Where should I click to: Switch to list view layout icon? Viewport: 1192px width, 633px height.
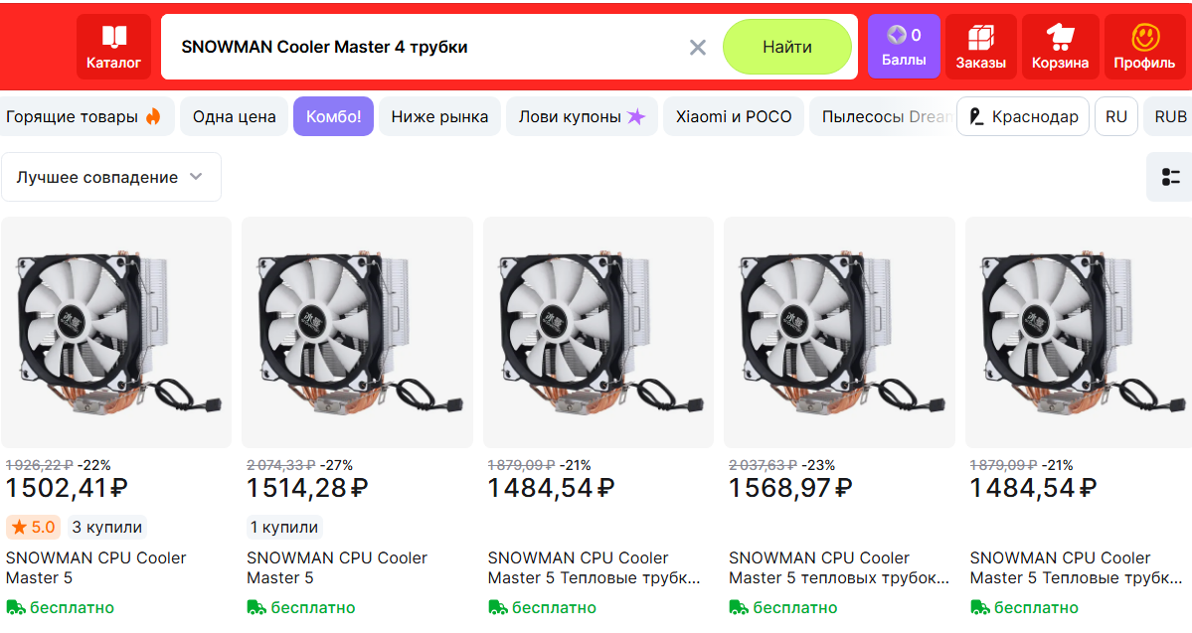point(1170,177)
